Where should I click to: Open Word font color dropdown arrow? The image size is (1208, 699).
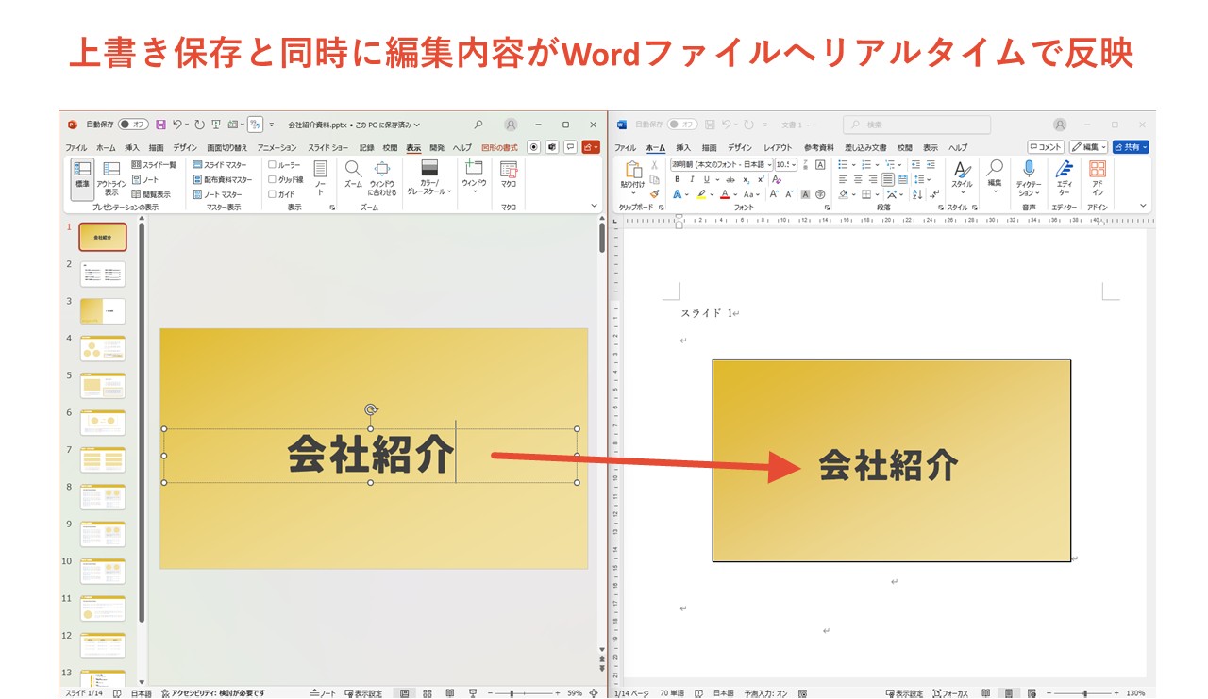tap(735, 194)
